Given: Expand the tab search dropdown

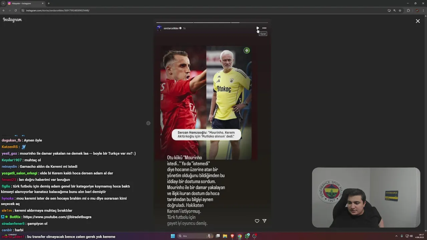Looking at the screenshot, I should [3, 3].
